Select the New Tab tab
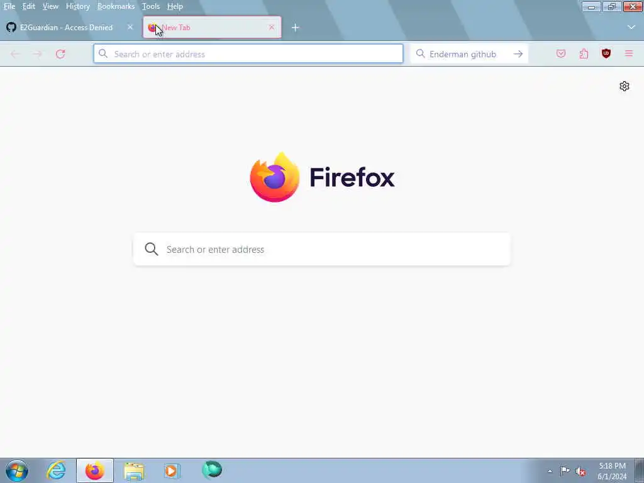This screenshot has height=483, width=644. pyautogui.click(x=212, y=28)
